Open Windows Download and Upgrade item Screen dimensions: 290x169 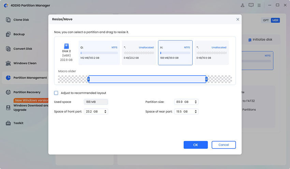click(x=31, y=108)
